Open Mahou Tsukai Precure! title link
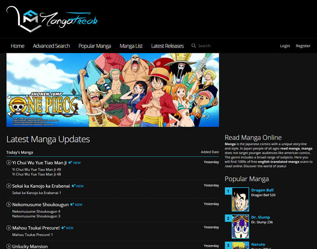Screen dimensions: 317x249 point(36,228)
